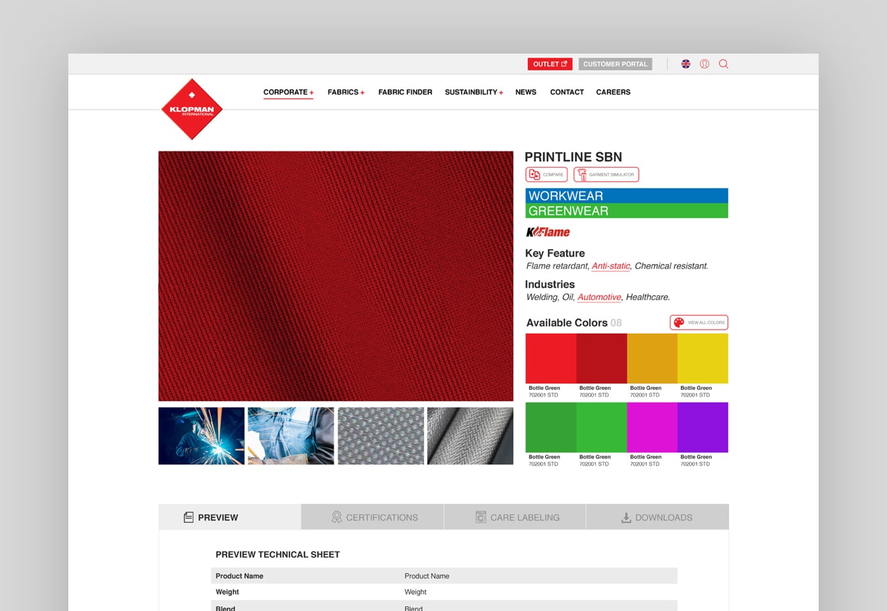Screen dimensions: 887x611
Task: Open the grey dotted fabric thumbnail
Action: coord(381,436)
